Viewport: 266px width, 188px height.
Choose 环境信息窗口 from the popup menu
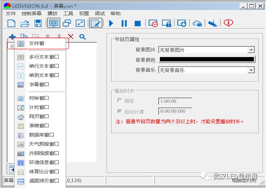40,162
